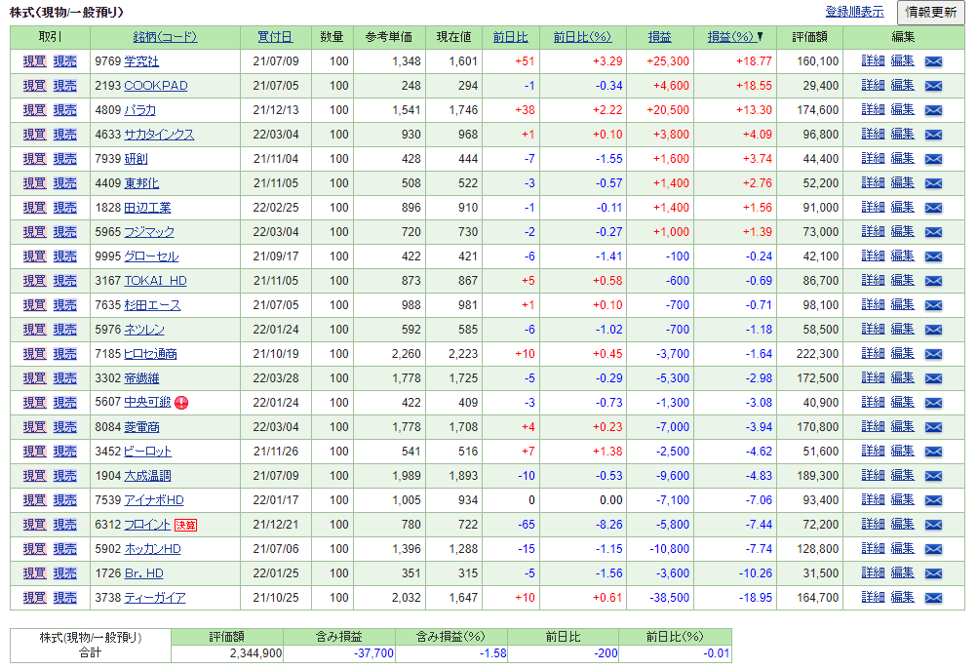Viewport: 978px width, 670px height.
Task: Click the mail icon for ホッカンHD
Action: coord(933,549)
